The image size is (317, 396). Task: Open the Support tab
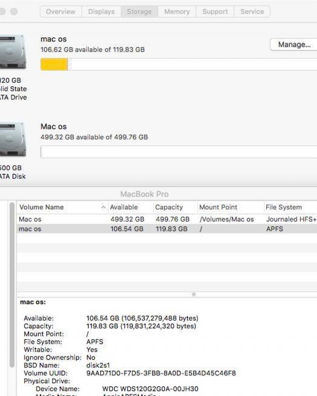point(215,11)
